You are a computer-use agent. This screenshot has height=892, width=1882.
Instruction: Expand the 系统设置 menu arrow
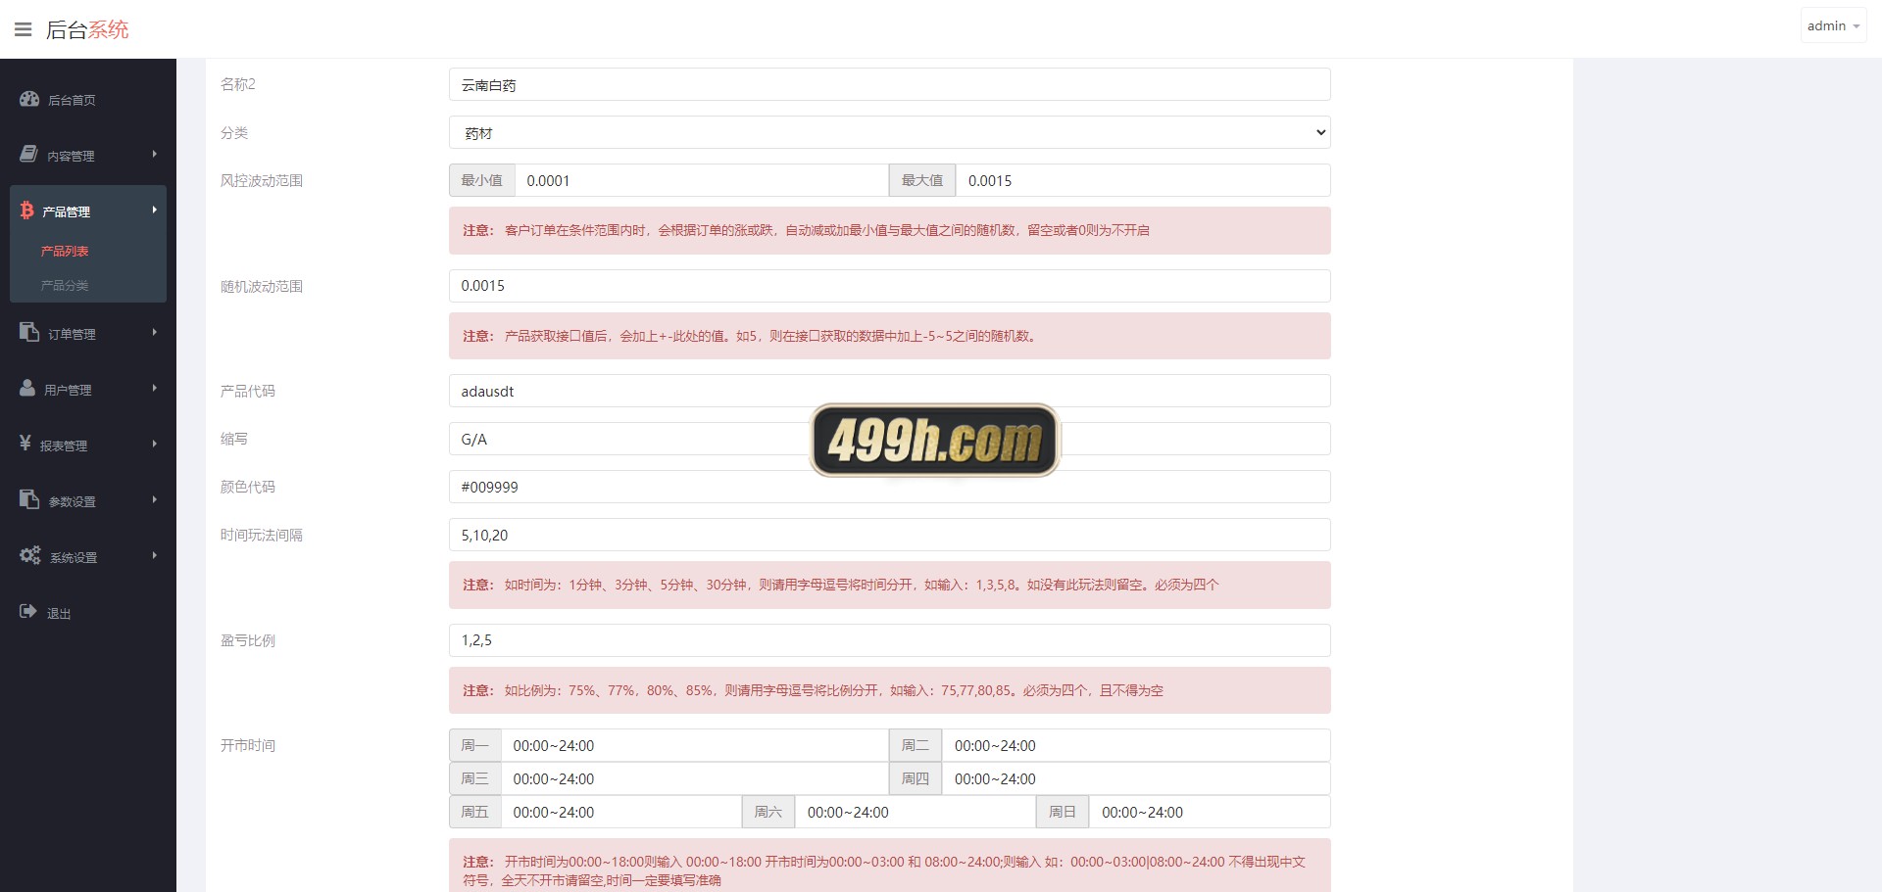coord(154,556)
